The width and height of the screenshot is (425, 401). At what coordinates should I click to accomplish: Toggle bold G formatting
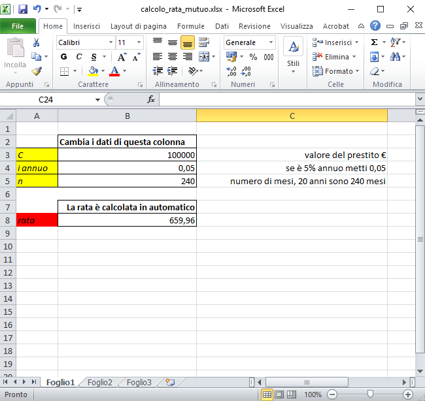(64, 57)
